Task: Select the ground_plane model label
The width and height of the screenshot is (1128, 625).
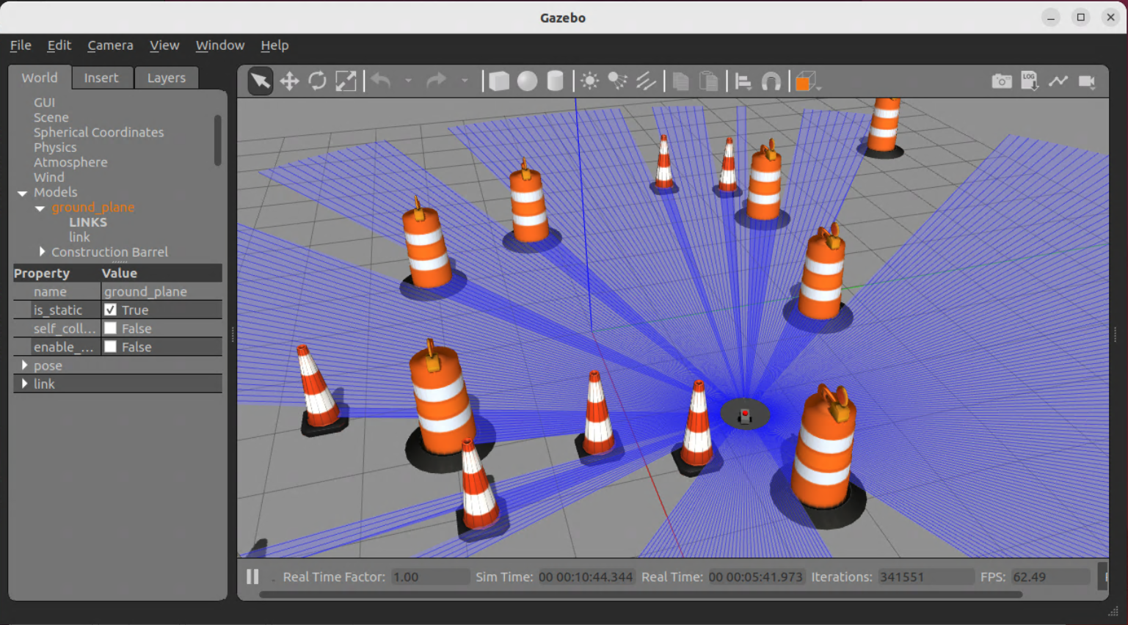Action: pyautogui.click(x=93, y=208)
